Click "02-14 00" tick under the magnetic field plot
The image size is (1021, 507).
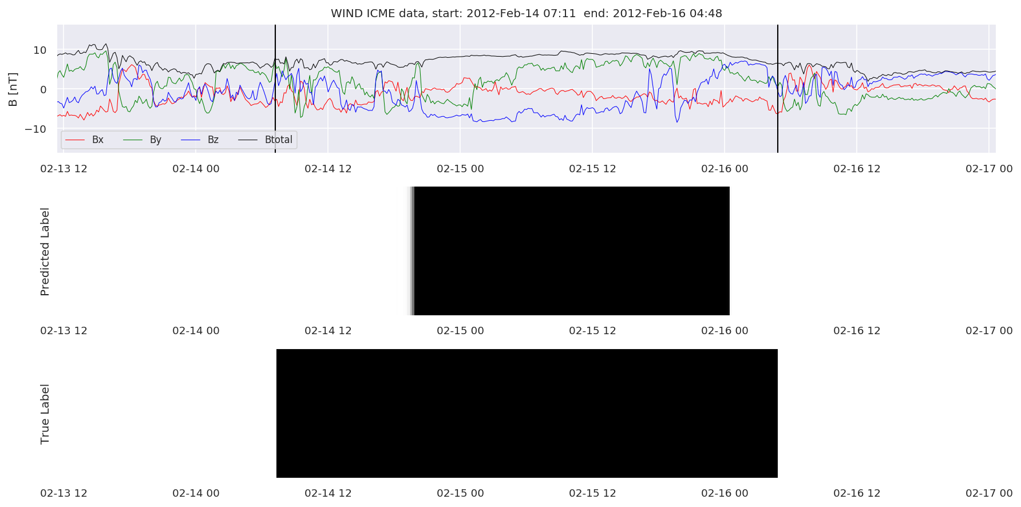(x=196, y=169)
